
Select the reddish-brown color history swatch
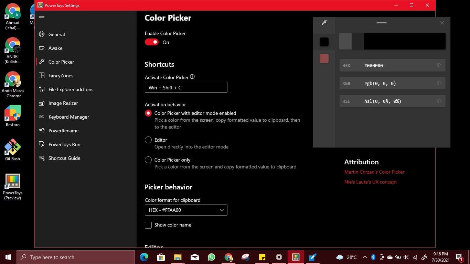click(x=324, y=58)
